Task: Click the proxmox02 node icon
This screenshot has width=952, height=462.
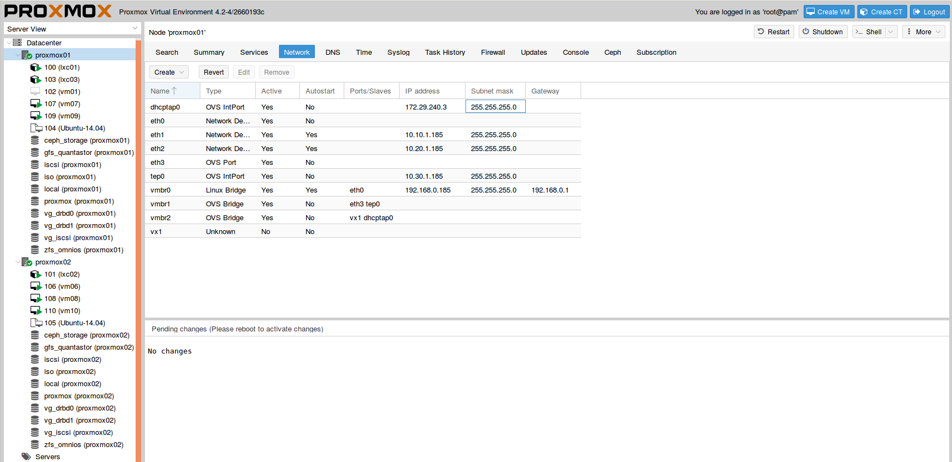Action: (x=27, y=262)
